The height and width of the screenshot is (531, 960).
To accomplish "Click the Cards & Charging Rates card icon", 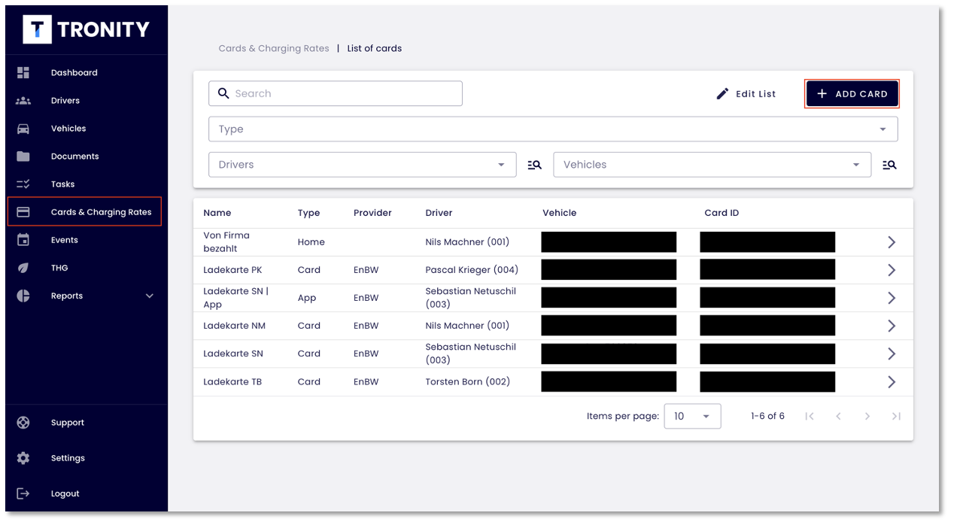I will (x=23, y=212).
